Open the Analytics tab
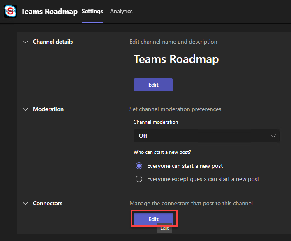Image resolution: width=291 pixels, height=241 pixels. point(121,11)
